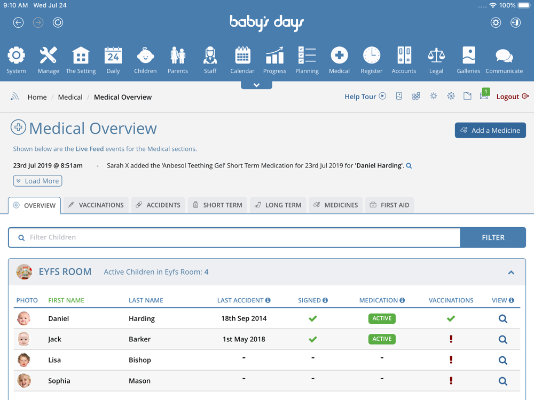Click the ACTIVE medication badge for Daniel
This screenshot has width=534, height=400.
382,318
